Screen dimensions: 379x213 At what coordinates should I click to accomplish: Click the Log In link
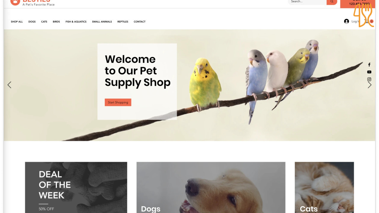click(355, 21)
